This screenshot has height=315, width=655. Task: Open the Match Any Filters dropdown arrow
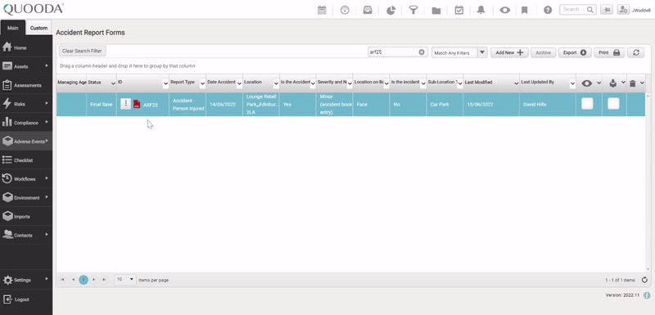click(482, 52)
